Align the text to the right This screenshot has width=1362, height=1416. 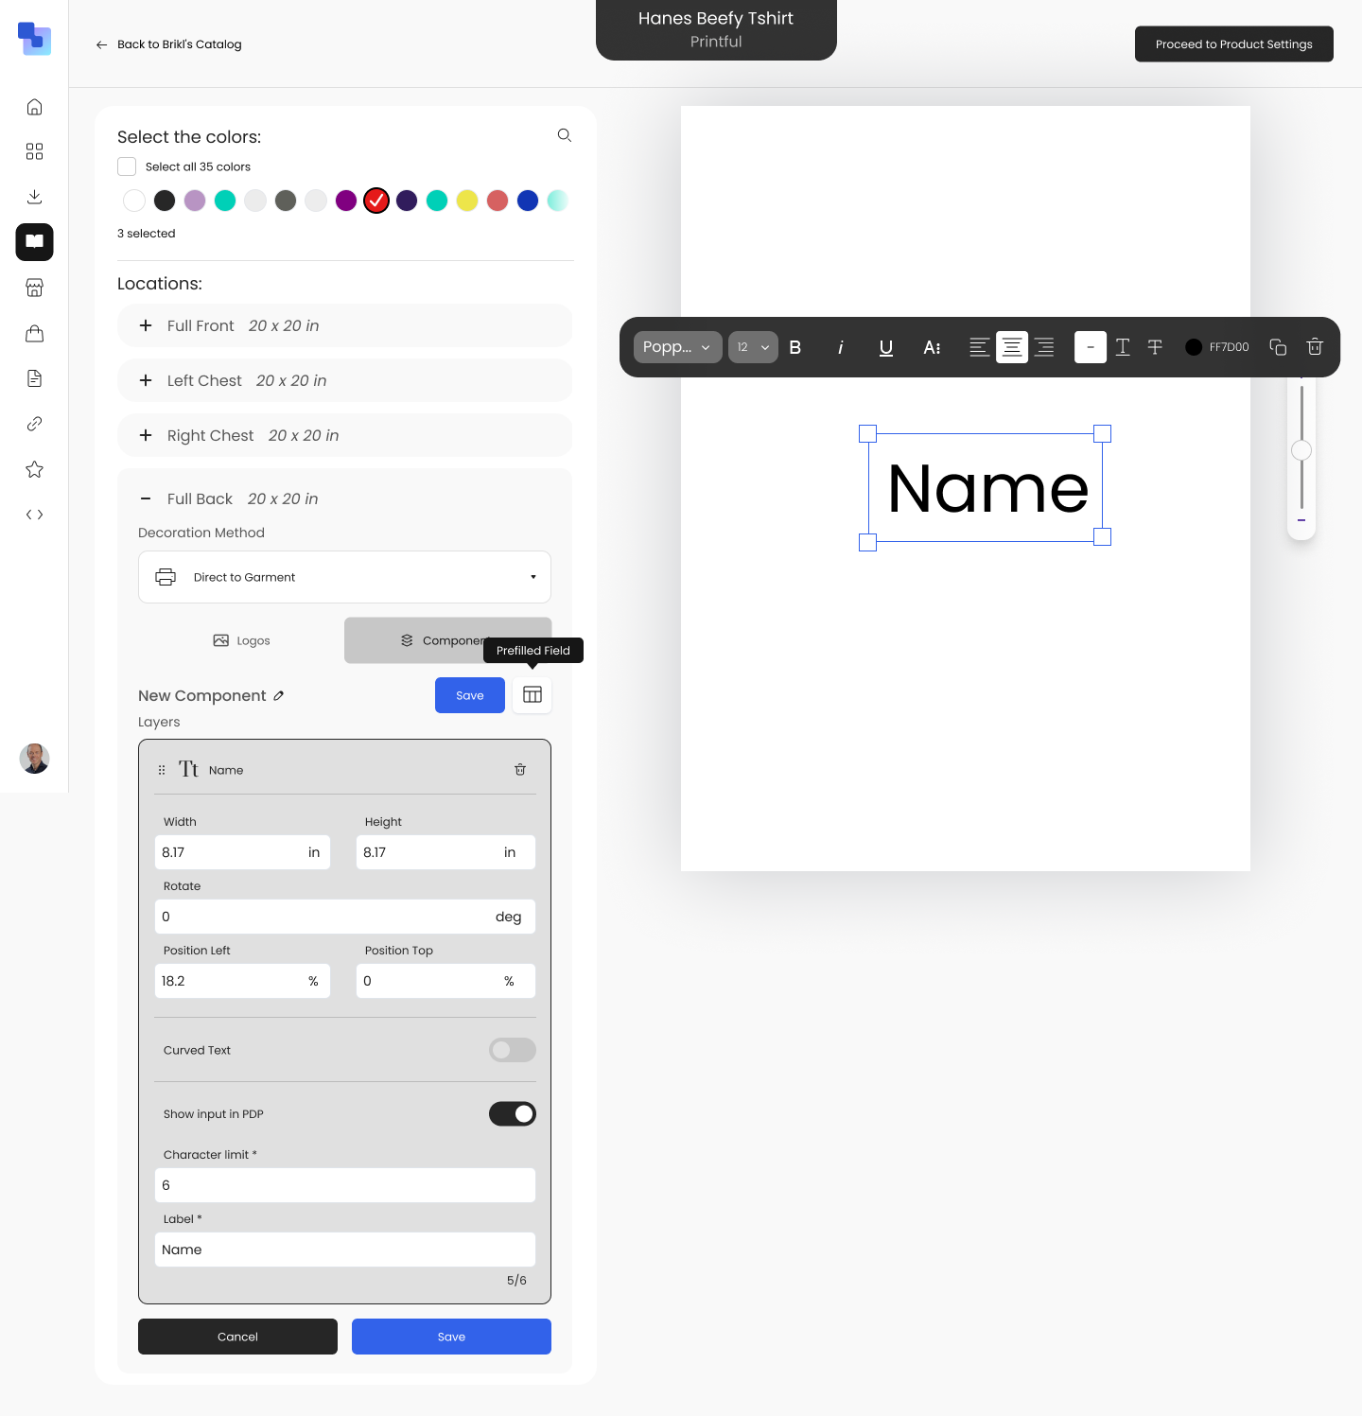click(x=1043, y=347)
